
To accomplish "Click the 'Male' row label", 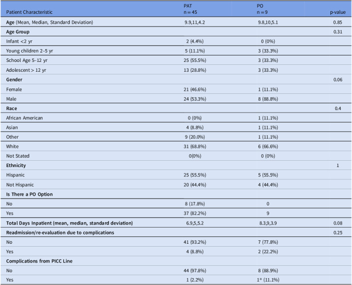I will tap(11, 99).
